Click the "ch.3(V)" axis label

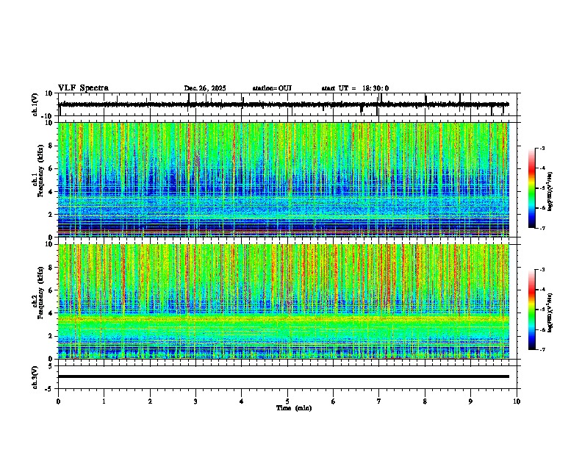point(35,377)
